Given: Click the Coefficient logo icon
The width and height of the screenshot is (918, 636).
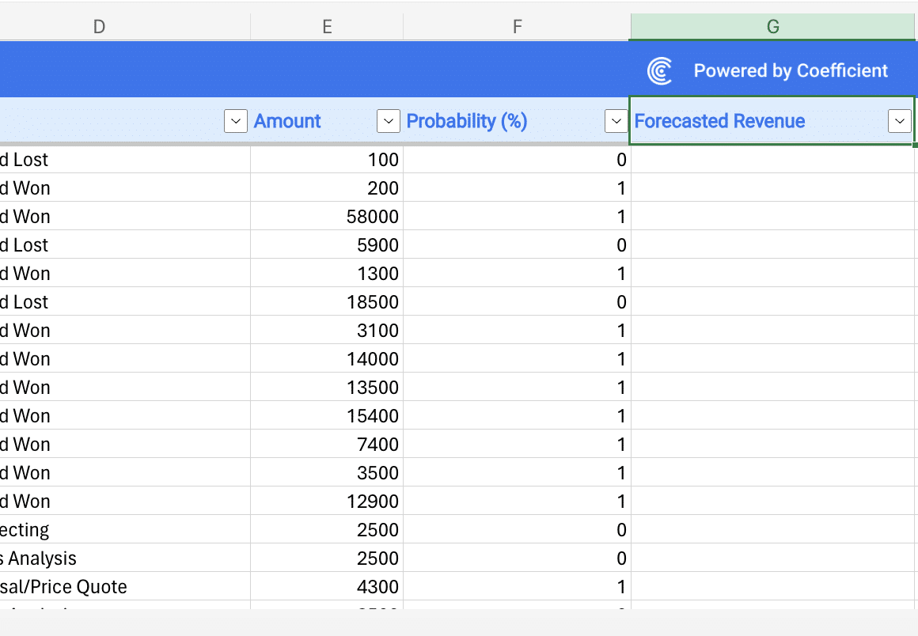Looking at the screenshot, I should point(659,70).
